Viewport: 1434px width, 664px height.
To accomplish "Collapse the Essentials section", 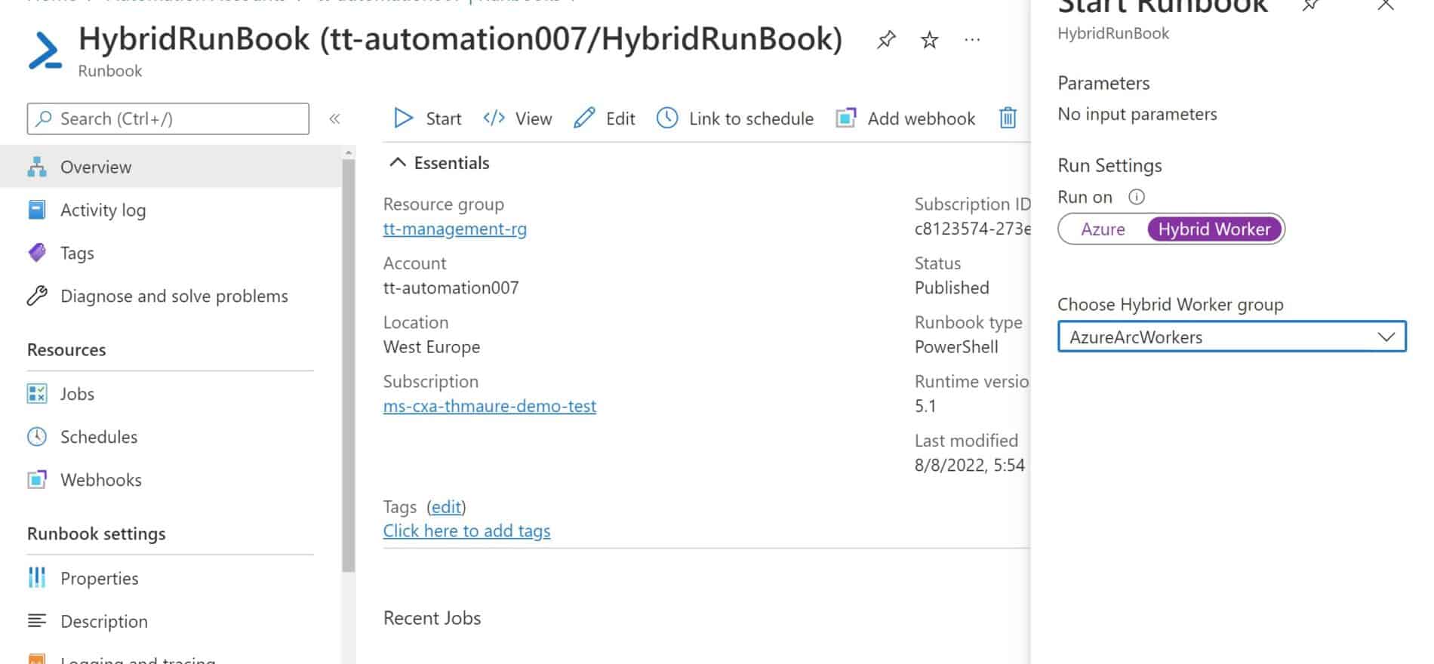I will click(397, 163).
